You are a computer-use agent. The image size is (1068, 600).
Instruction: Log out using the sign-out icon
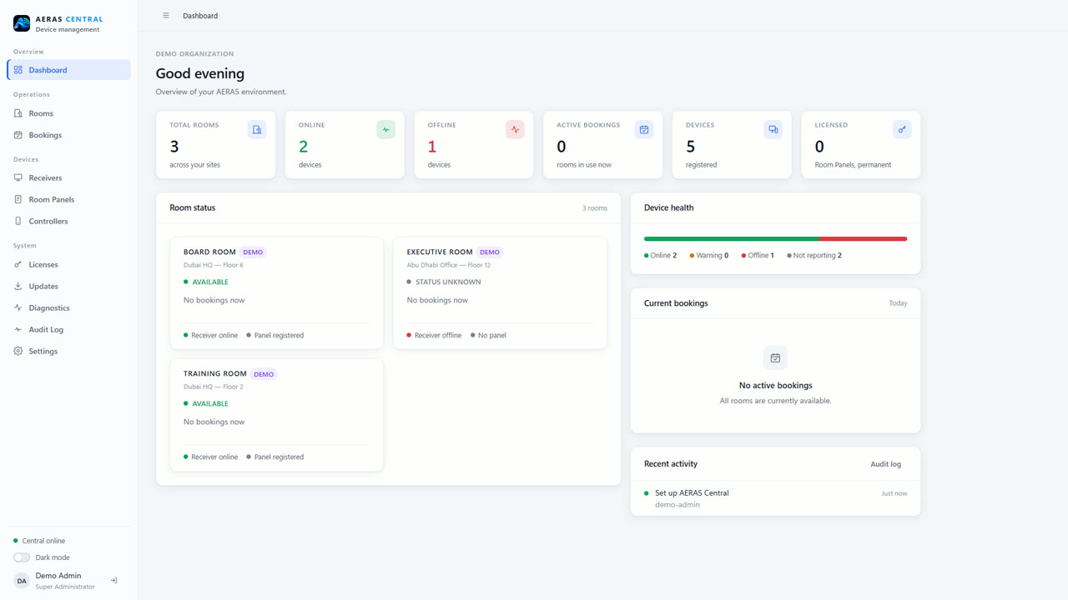tap(114, 581)
